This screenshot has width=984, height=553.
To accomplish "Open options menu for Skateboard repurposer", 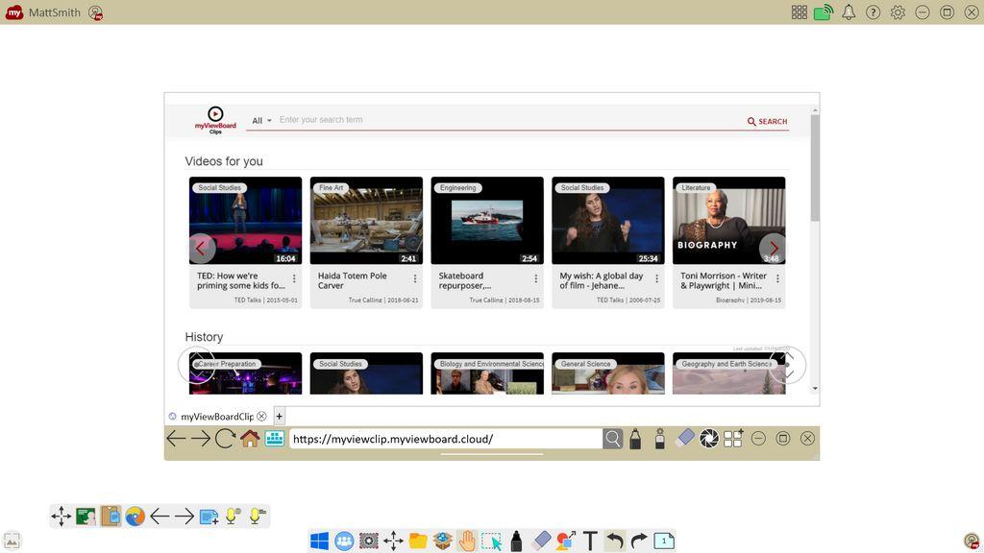I will pos(536,278).
